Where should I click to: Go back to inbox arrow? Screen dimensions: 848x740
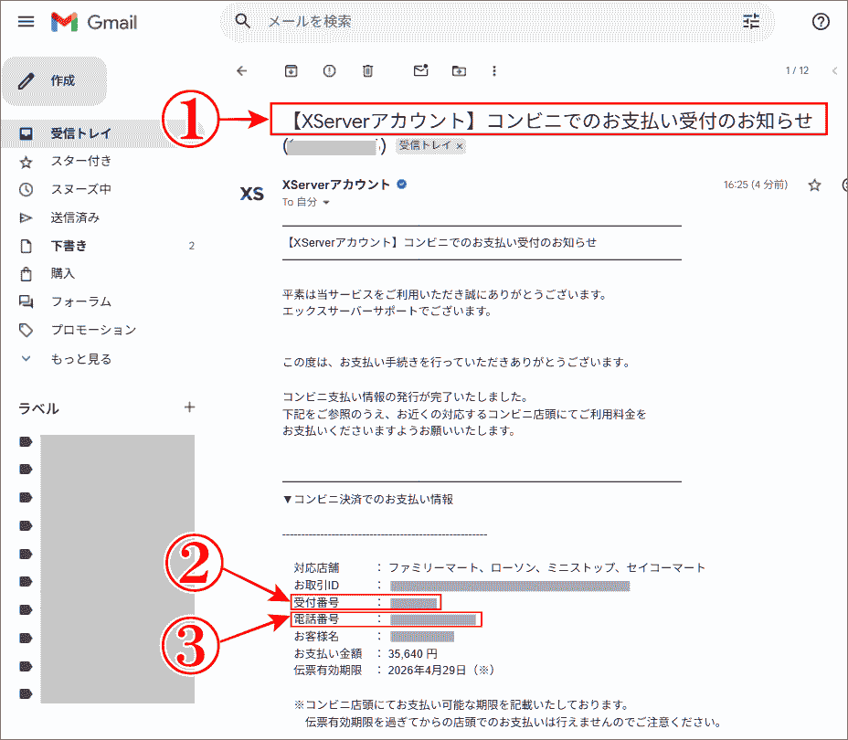(242, 71)
